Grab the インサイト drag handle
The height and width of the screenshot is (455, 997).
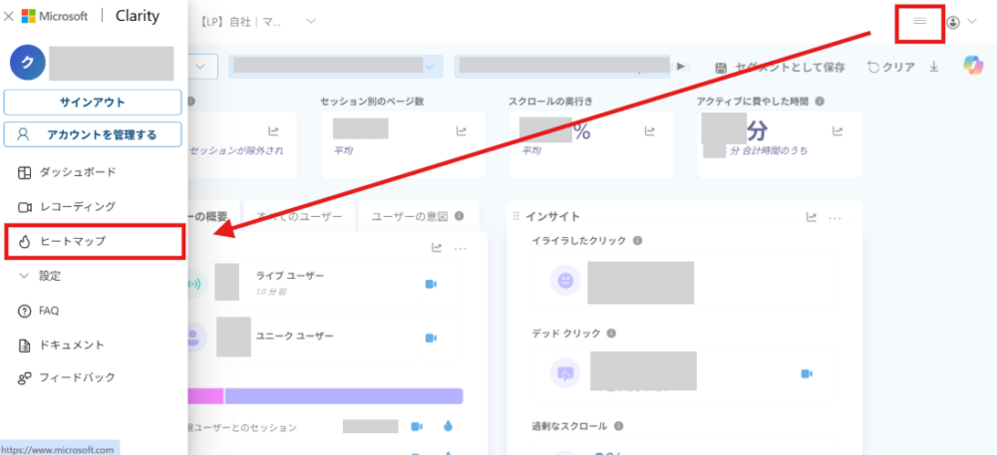point(516,216)
